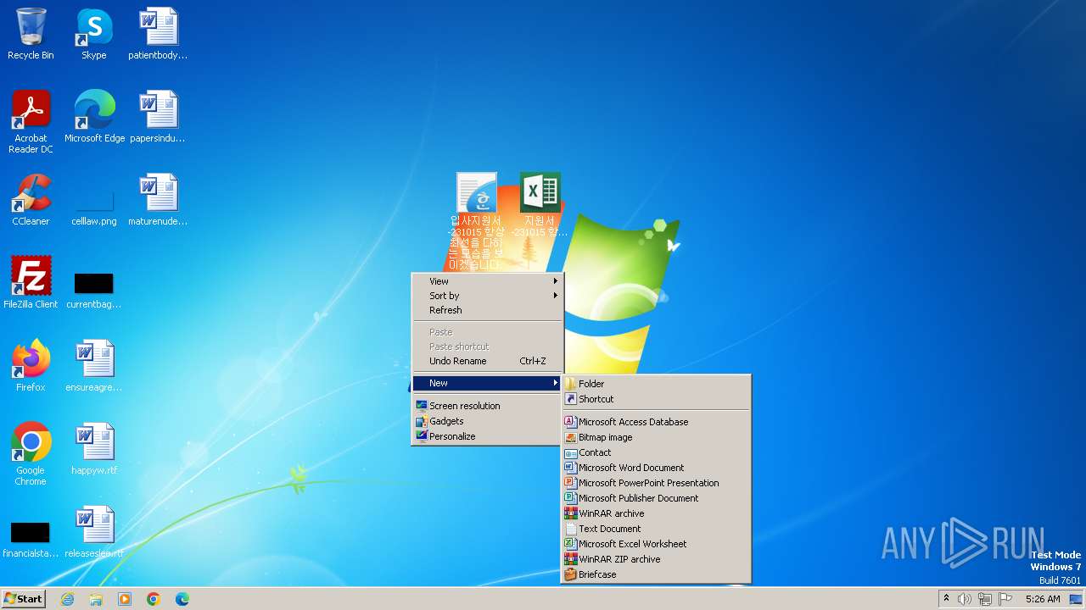The height and width of the screenshot is (610, 1086).
Task: Select the patientbody Word document icon
Action: click(x=158, y=34)
